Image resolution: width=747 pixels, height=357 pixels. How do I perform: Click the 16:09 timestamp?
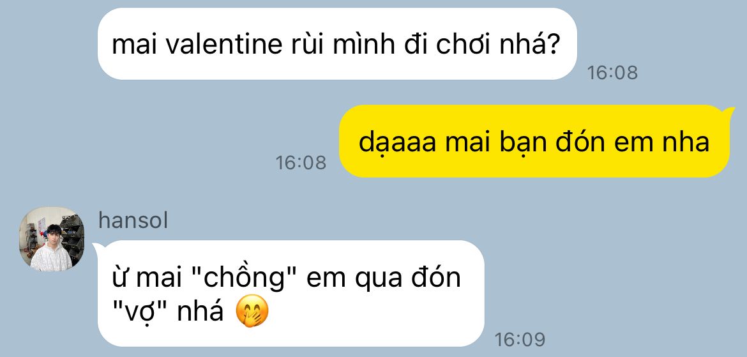[x=519, y=340]
